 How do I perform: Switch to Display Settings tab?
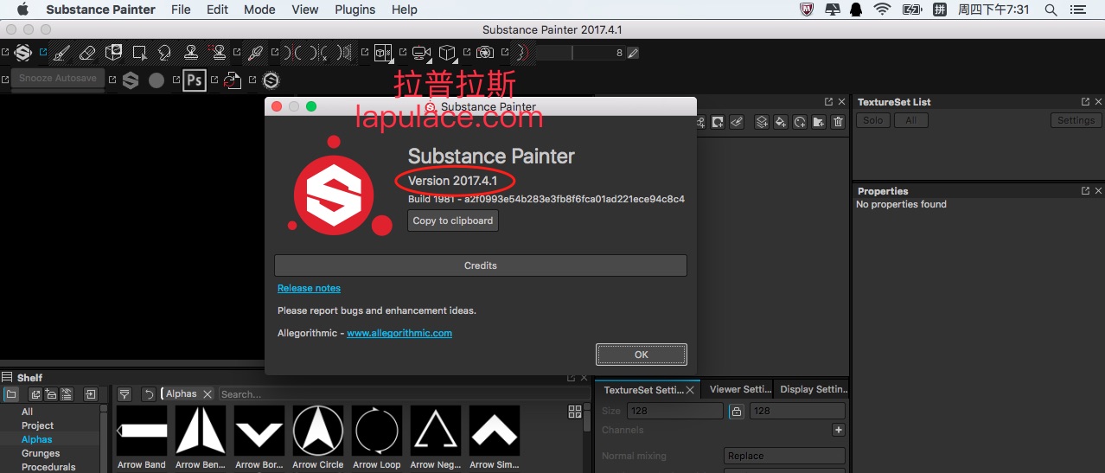[813, 389]
